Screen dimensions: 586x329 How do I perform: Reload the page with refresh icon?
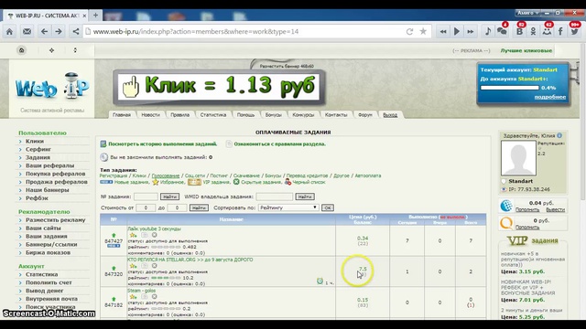[409, 32]
